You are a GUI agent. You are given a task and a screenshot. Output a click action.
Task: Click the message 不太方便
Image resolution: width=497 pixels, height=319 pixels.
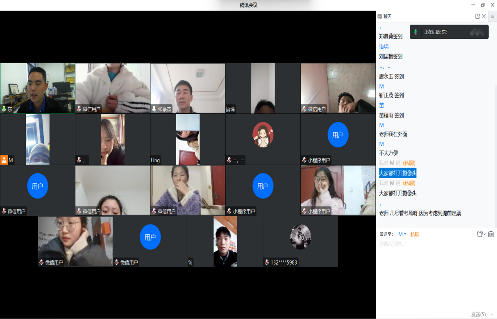(x=388, y=153)
